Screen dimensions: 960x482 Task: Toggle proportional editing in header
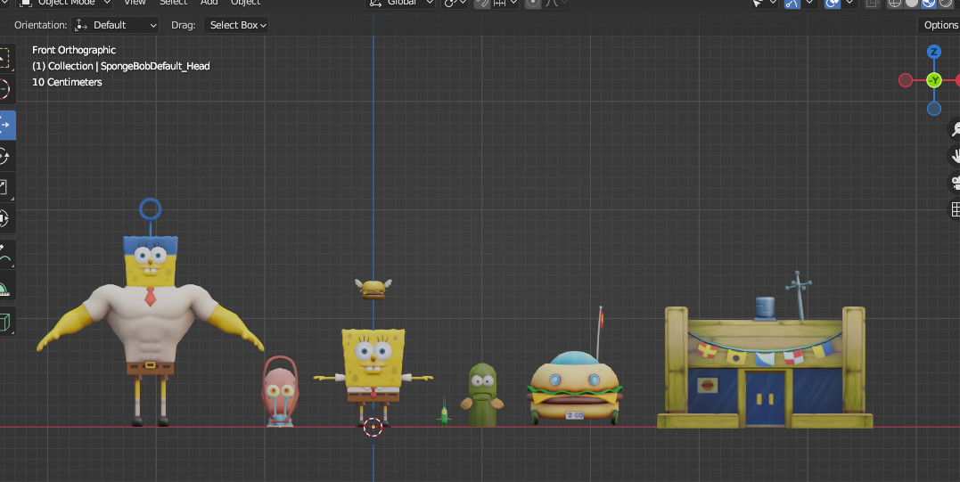533,3
